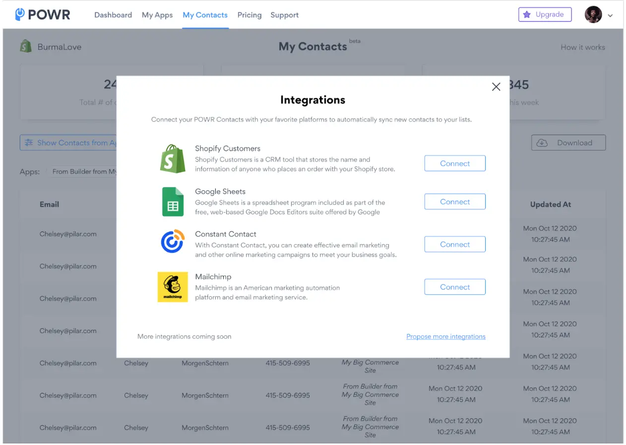626x445 pixels.
Task: Click the How it works link
Action: pyautogui.click(x=583, y=47)
